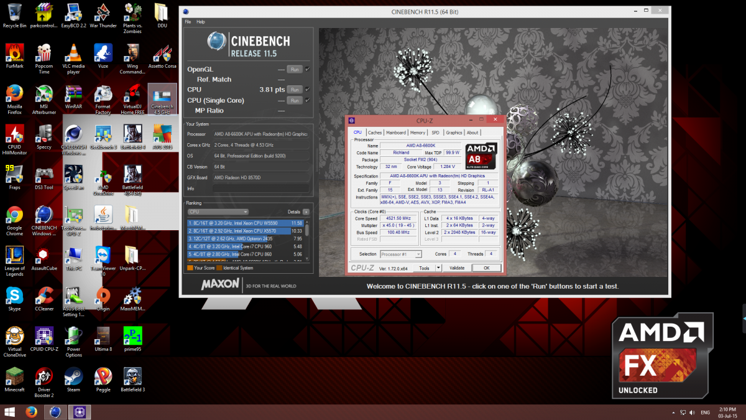The image size is (746, 420).
Task: Run the CPU benchmark test
Action: tap(295, 90)
